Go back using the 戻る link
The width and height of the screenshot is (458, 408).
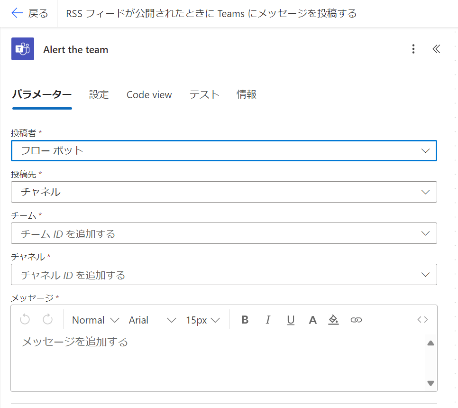[38, 13]
